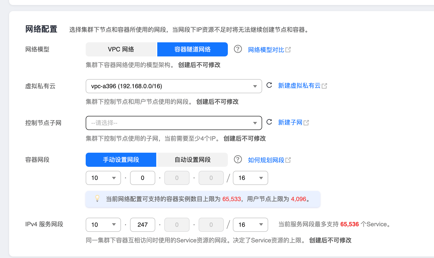Click the 新建子网 link
The width and height of the screenshot is (434, 258).
290,122
